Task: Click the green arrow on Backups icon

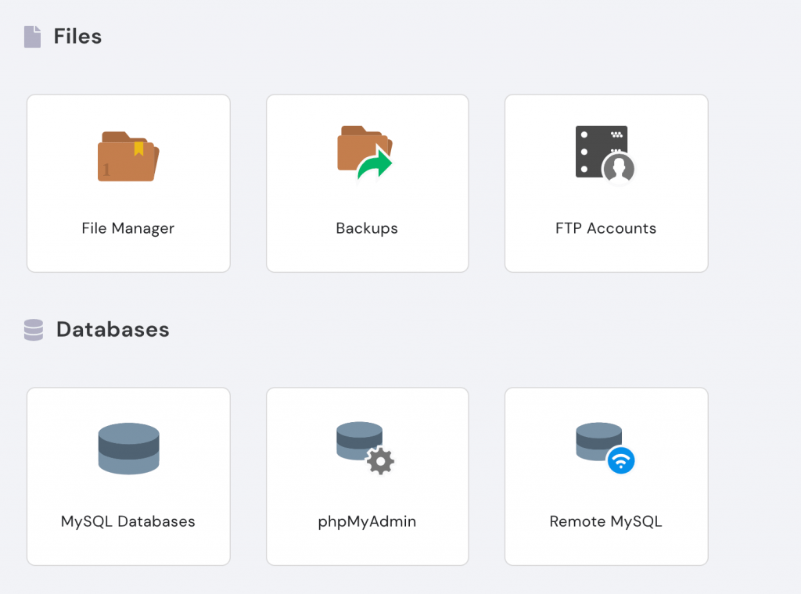Action: pyautogui.click(x=376, y=166)
